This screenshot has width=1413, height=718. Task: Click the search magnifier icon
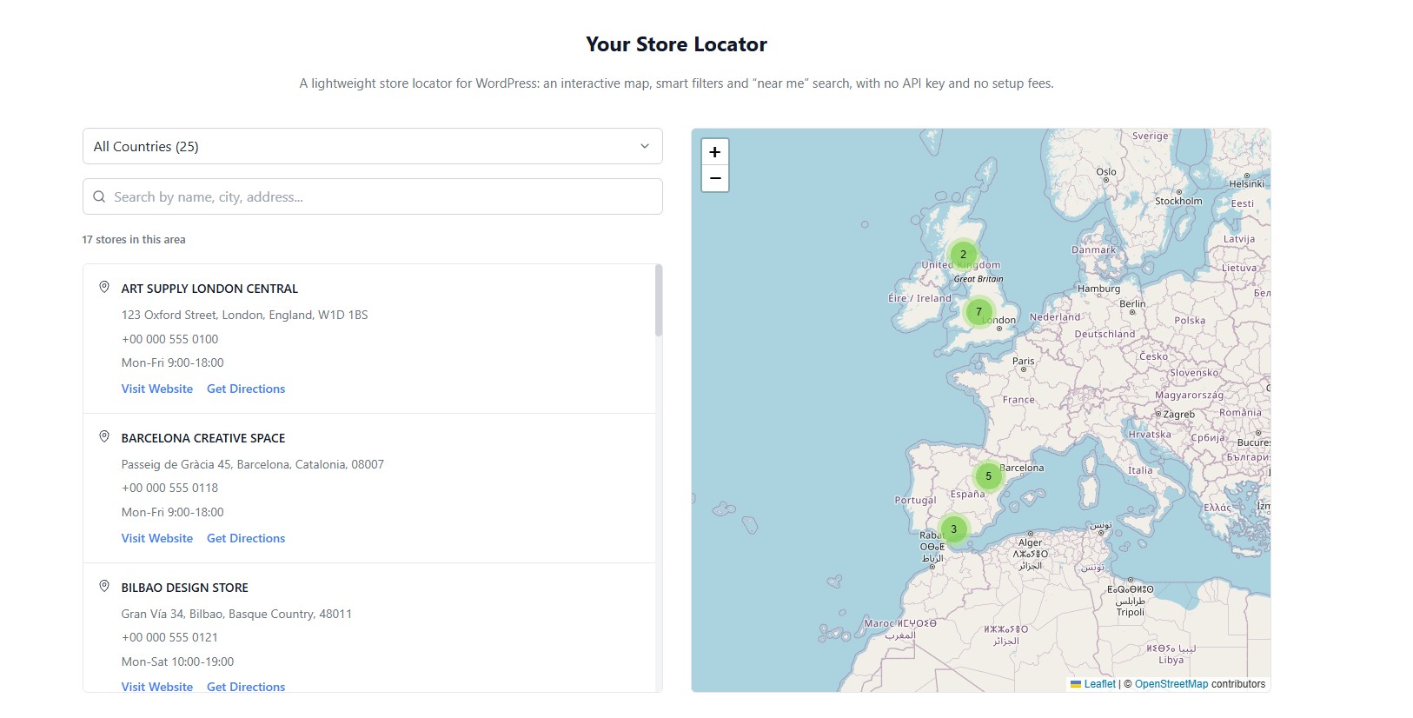[x=99, y=196]
